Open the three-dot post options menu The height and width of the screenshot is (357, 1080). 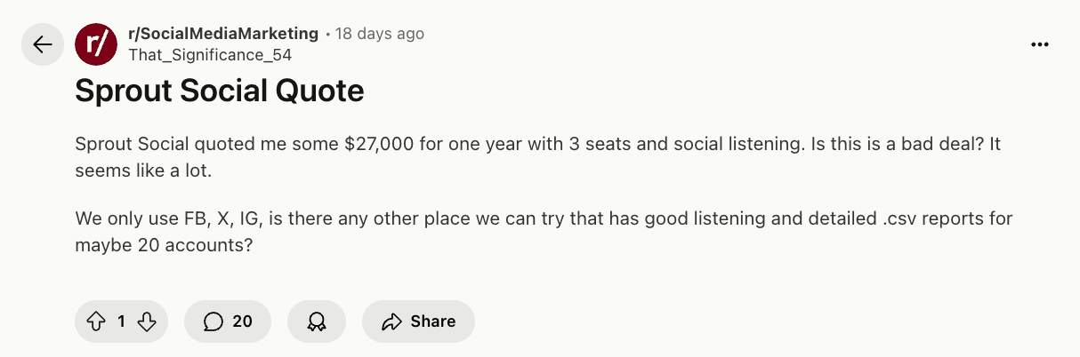pyautogui.click(x=1040, y=44)
